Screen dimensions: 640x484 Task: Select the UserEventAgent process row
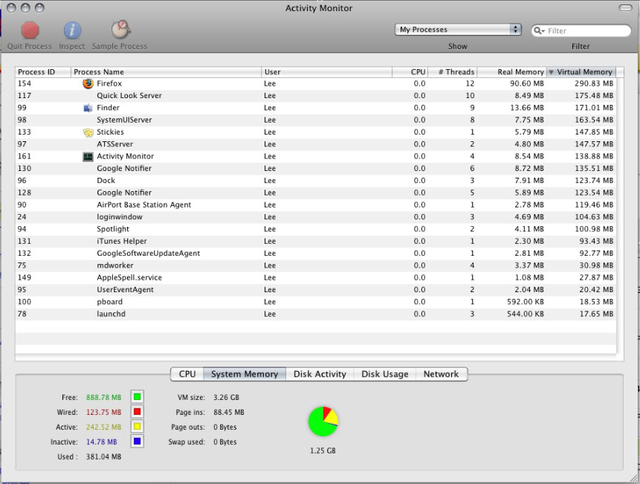(315, 290)
